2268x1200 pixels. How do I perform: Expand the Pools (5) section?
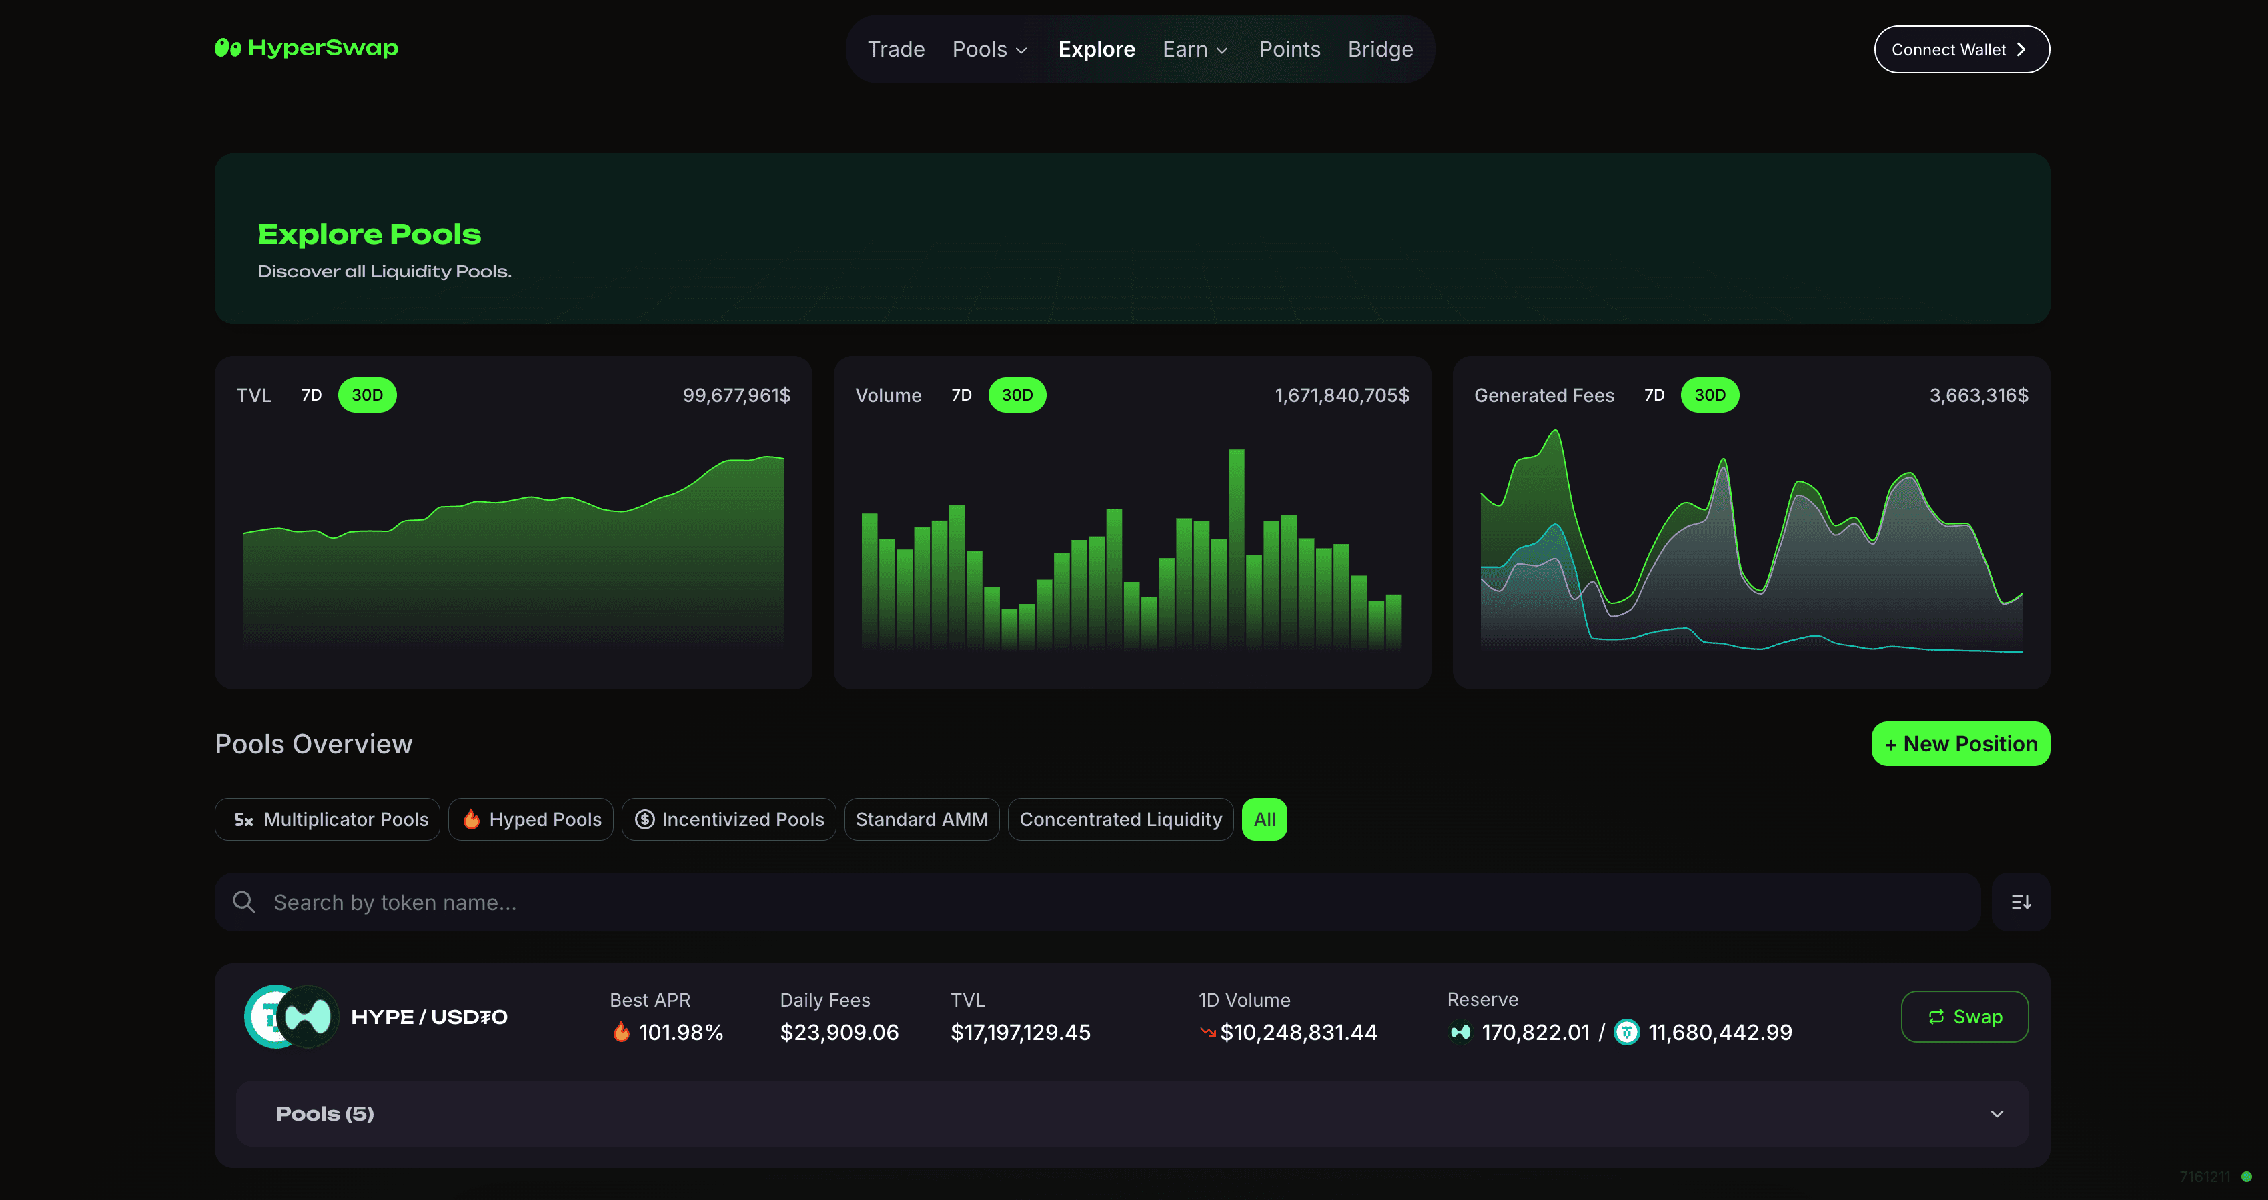[x=1996, y=1114]
